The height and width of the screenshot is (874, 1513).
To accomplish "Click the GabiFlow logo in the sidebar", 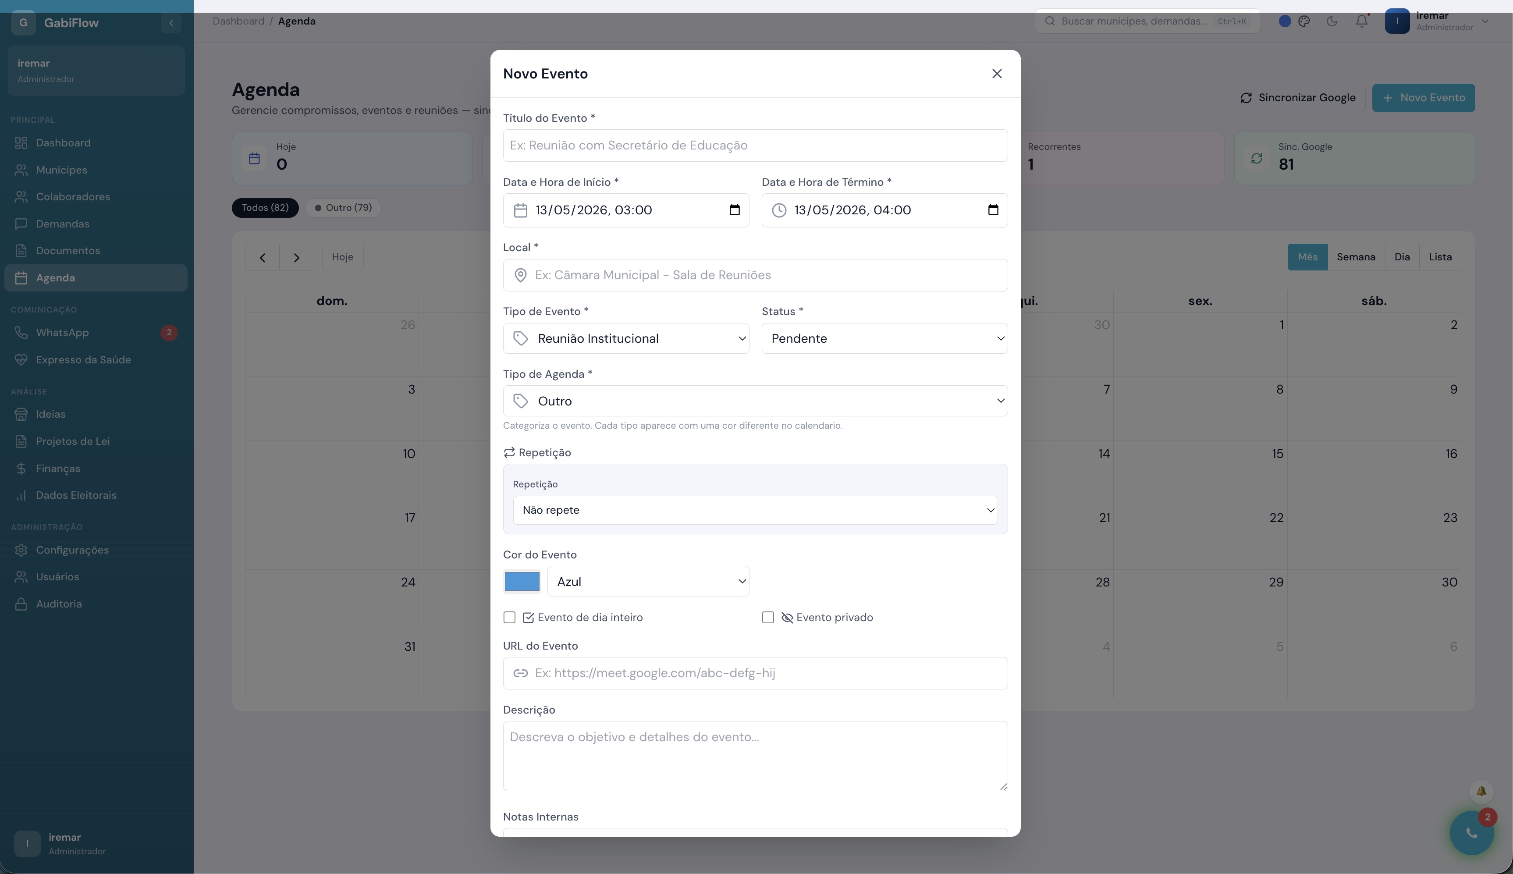I will (23, 23).
